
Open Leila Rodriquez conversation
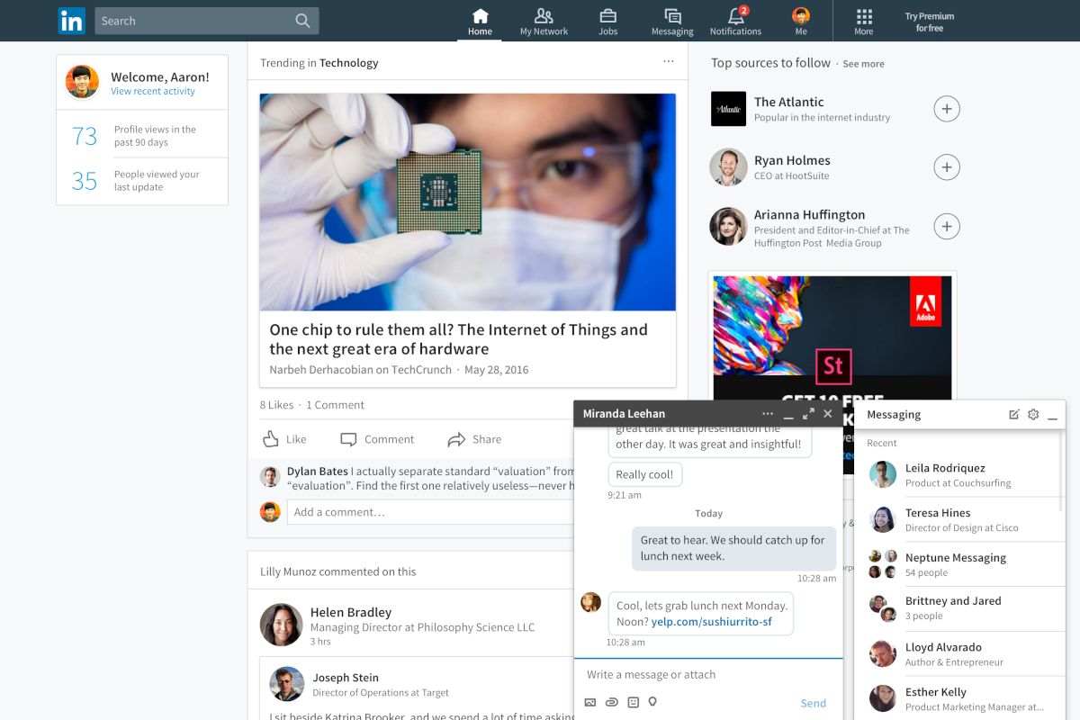click(x=959, y=475)
